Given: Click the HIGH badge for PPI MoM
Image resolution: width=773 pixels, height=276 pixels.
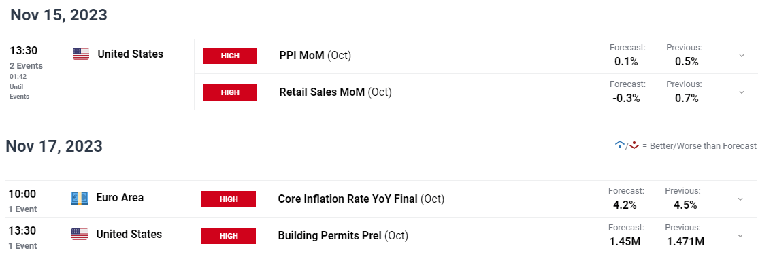Looking at the screenshot, I should pos(230,56).
